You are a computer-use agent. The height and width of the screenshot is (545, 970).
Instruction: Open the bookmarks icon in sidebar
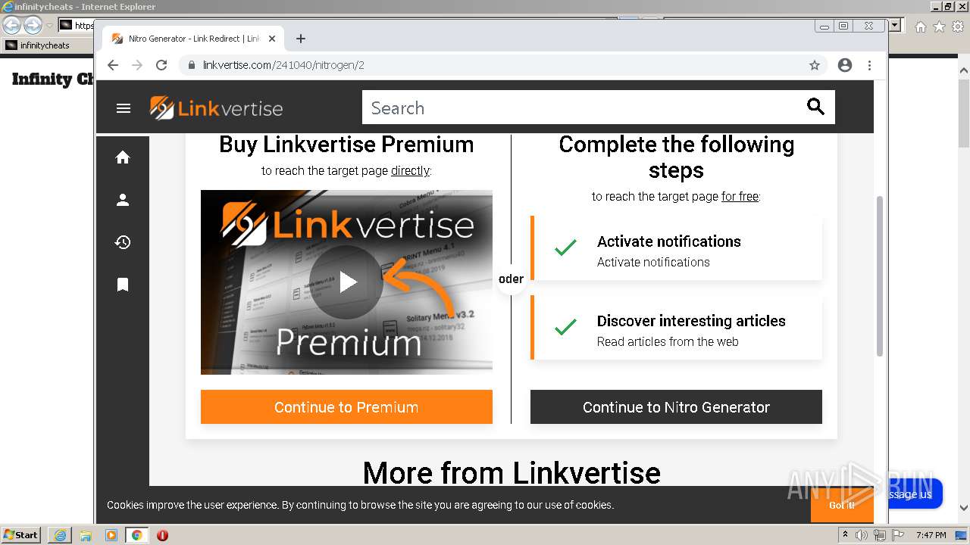pos(123,285)
